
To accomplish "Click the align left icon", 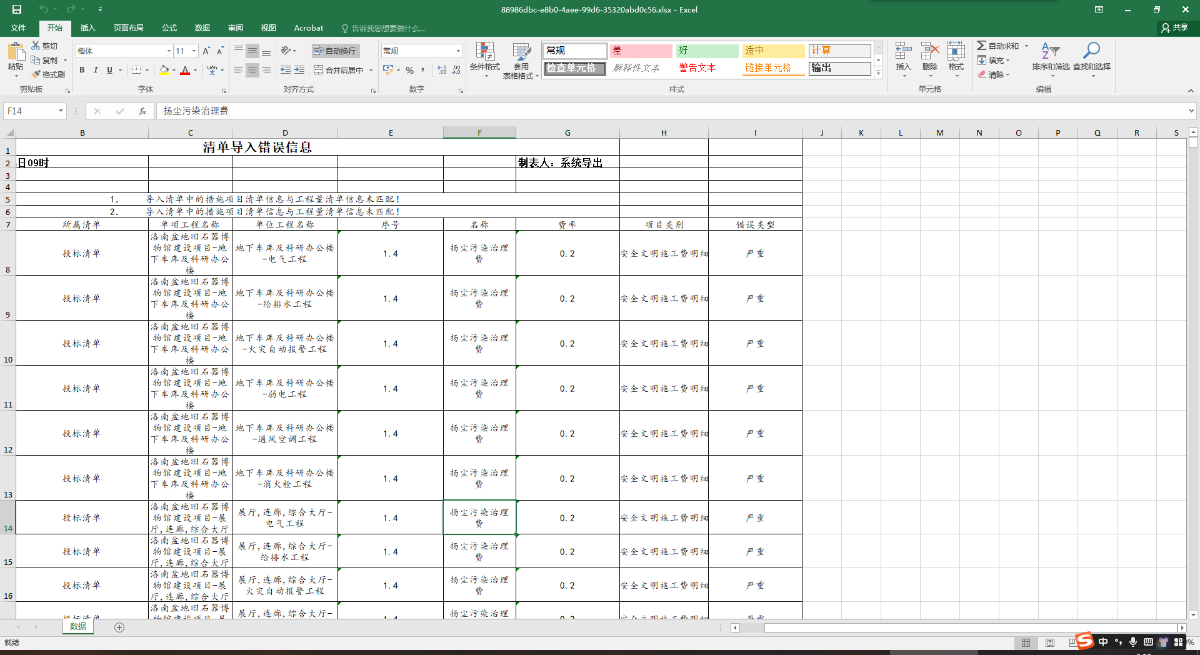I will 239,70.
